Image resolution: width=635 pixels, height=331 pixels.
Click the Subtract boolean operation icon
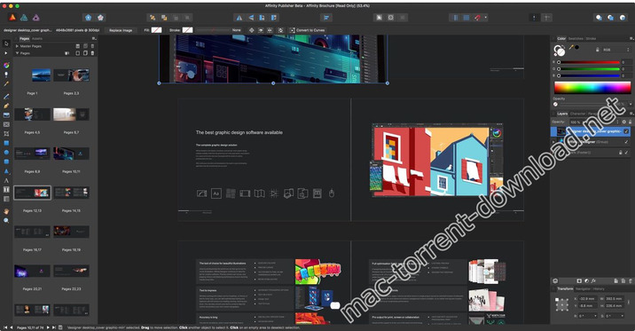(x=610, y=18)
